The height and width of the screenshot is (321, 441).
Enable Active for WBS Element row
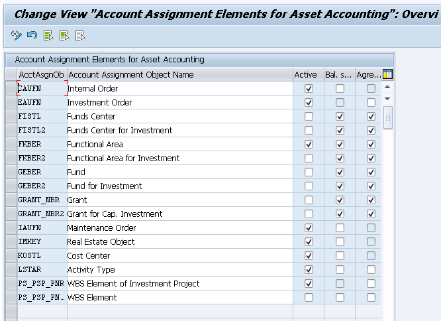pyautogui.click(x=309, y=297)
